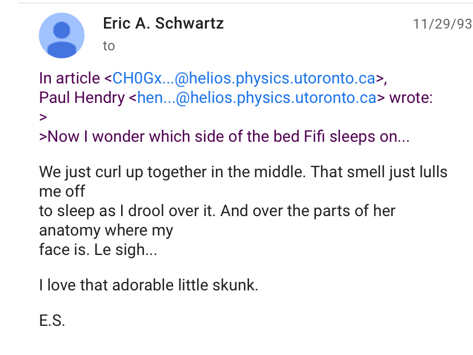Click the name Paul Hendry
The height and width of the screenshot is (355, 473).
tap(82, 98)
